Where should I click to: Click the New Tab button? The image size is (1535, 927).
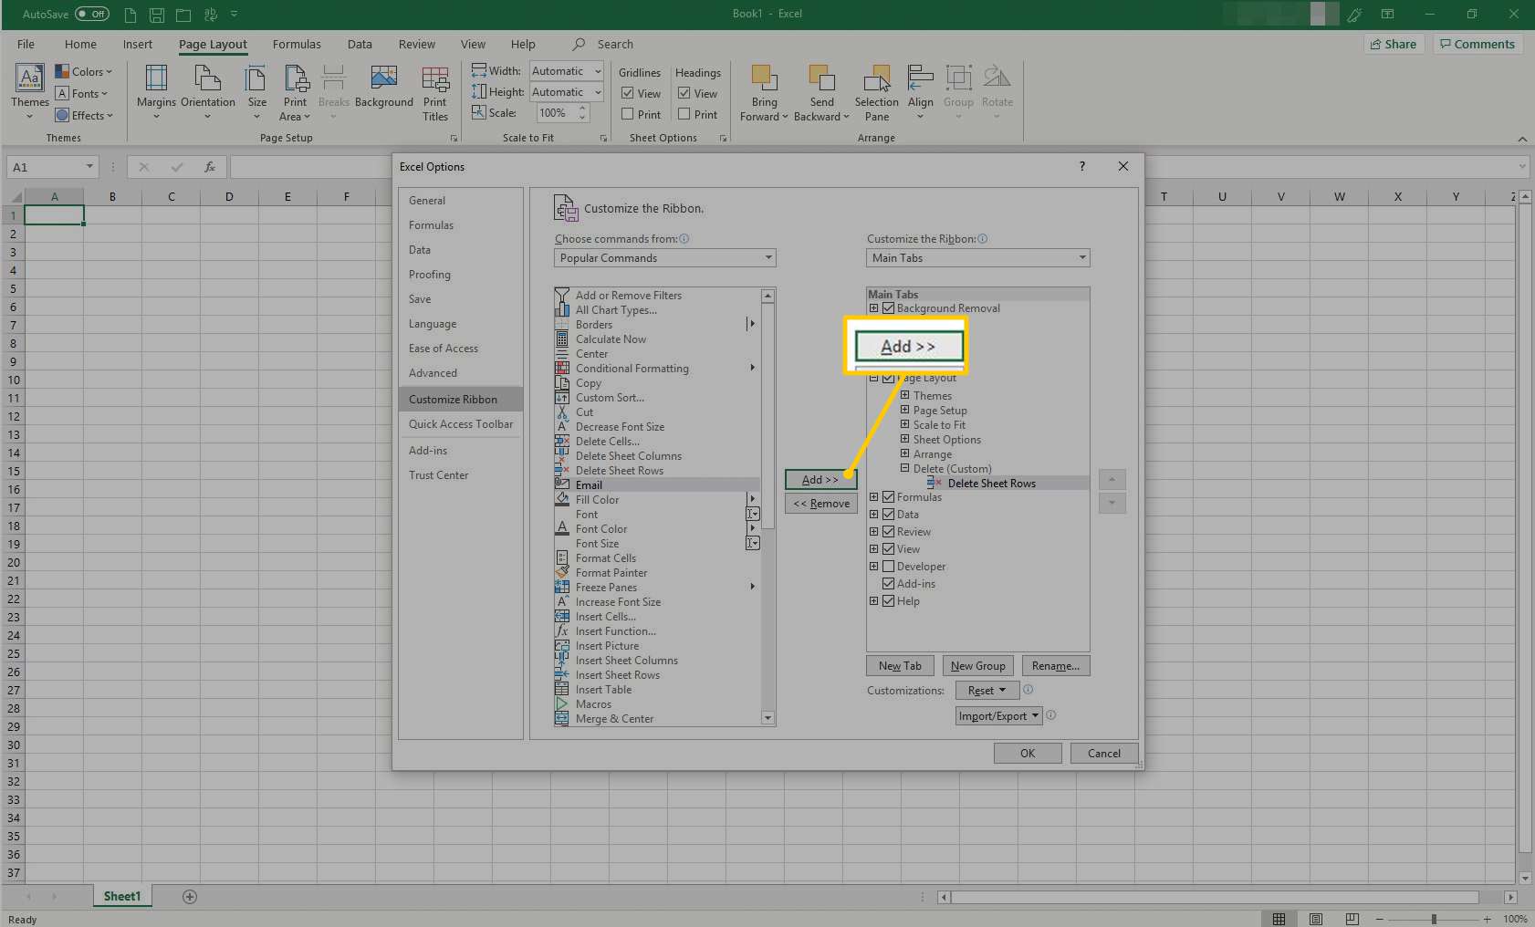(900, 666)
